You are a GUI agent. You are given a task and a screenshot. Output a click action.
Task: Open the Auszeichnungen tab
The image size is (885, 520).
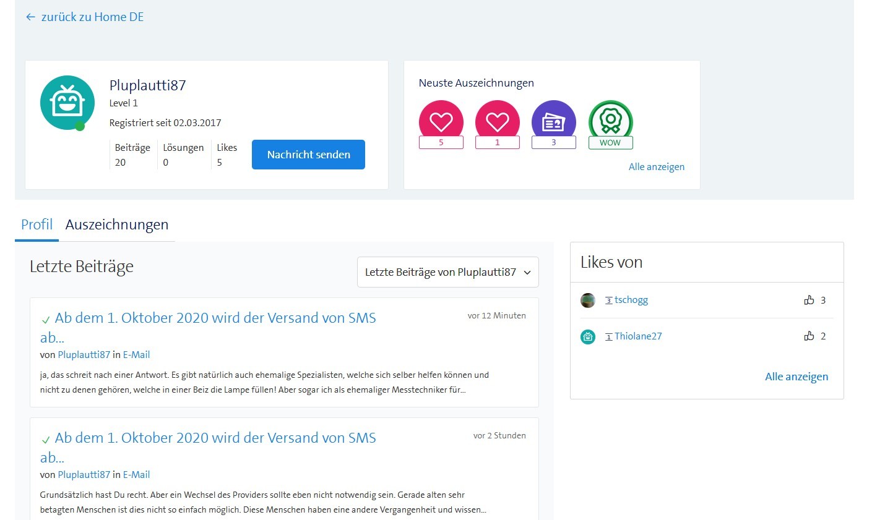[117, 224]
